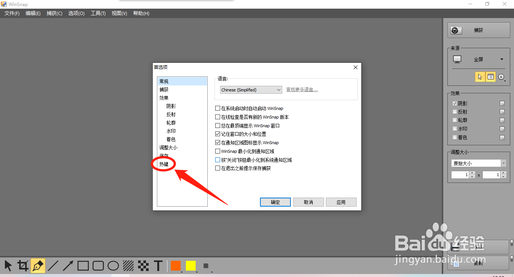Open 水印 settings button in side panel
This screenshot has width=514, height=277.
502,129
